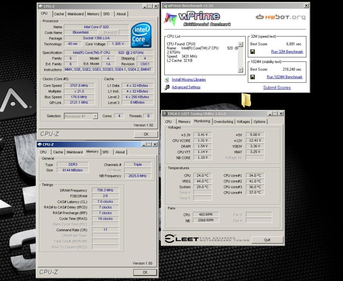Open the Mainboard tab in top CPU-Z window
343x281 pixels.
point(75,14)
